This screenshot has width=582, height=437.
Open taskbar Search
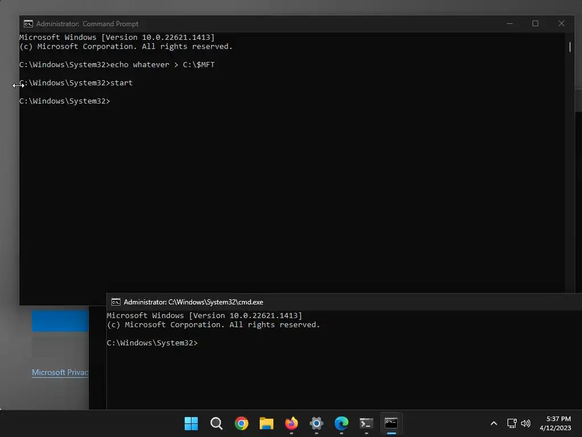(x=216, y=423)
